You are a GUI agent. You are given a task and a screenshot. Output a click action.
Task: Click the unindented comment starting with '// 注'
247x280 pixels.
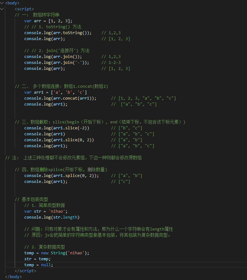click(x=73, y=158)
